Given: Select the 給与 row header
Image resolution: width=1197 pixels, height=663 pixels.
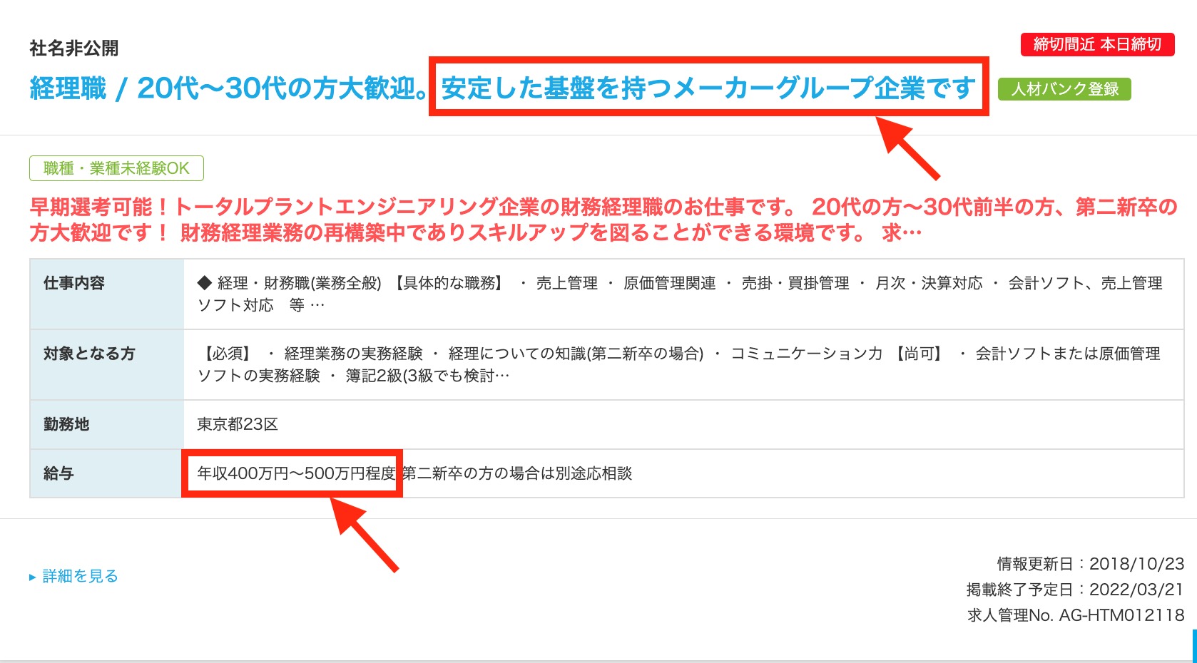Looking at the screenshot, I should [x=58, y=473].
